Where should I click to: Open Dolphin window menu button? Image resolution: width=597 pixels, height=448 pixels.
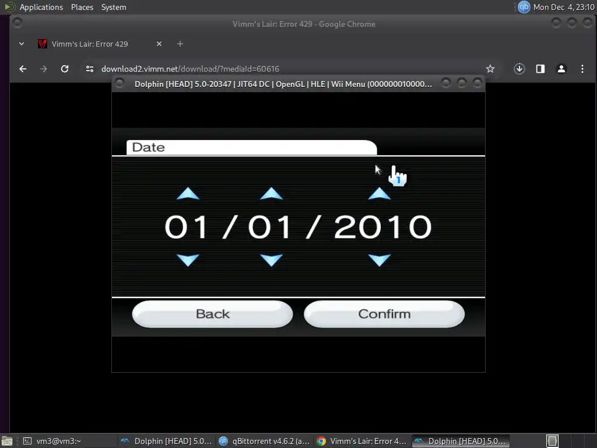[x=120, y=83]
